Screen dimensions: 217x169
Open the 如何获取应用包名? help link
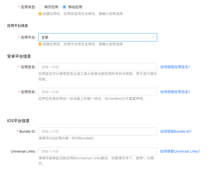[x=175, y=92]
